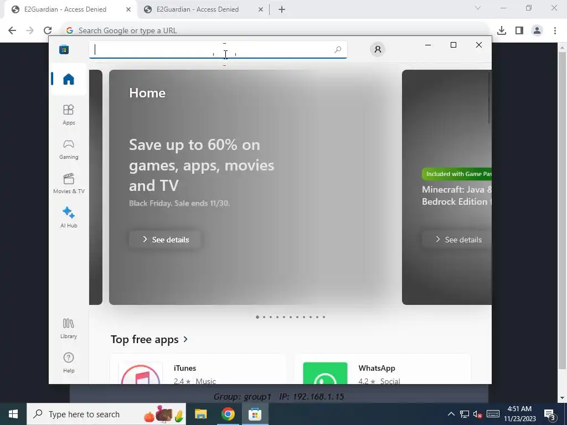Open a new Chrome tab
567x425 pixels.
click(282, 9)
